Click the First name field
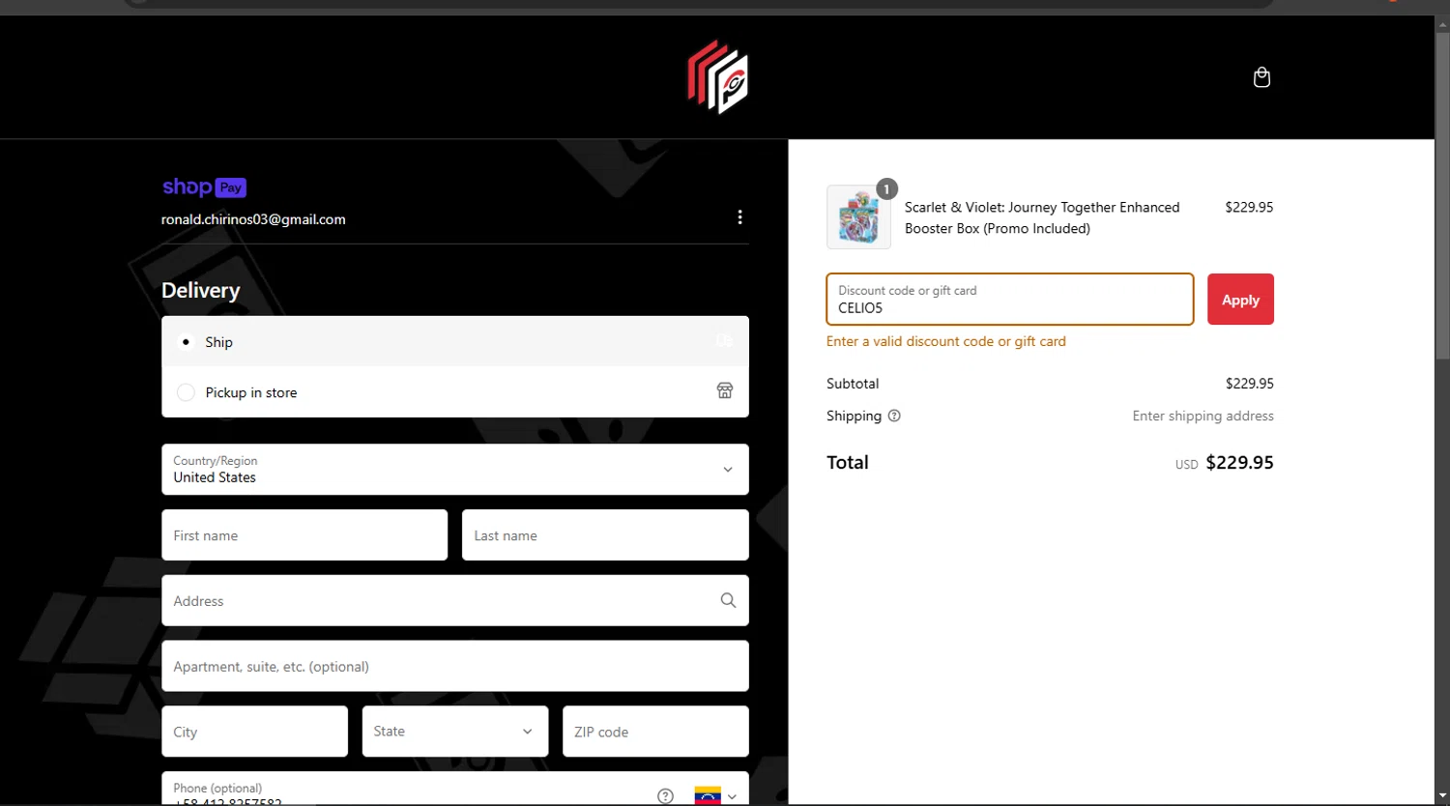Screen dimensions: 1450x806 304,534
